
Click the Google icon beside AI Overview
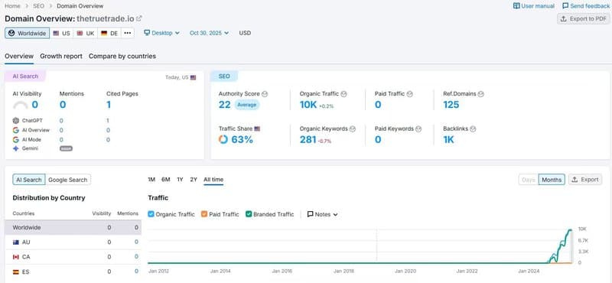[x=15, y=130]
